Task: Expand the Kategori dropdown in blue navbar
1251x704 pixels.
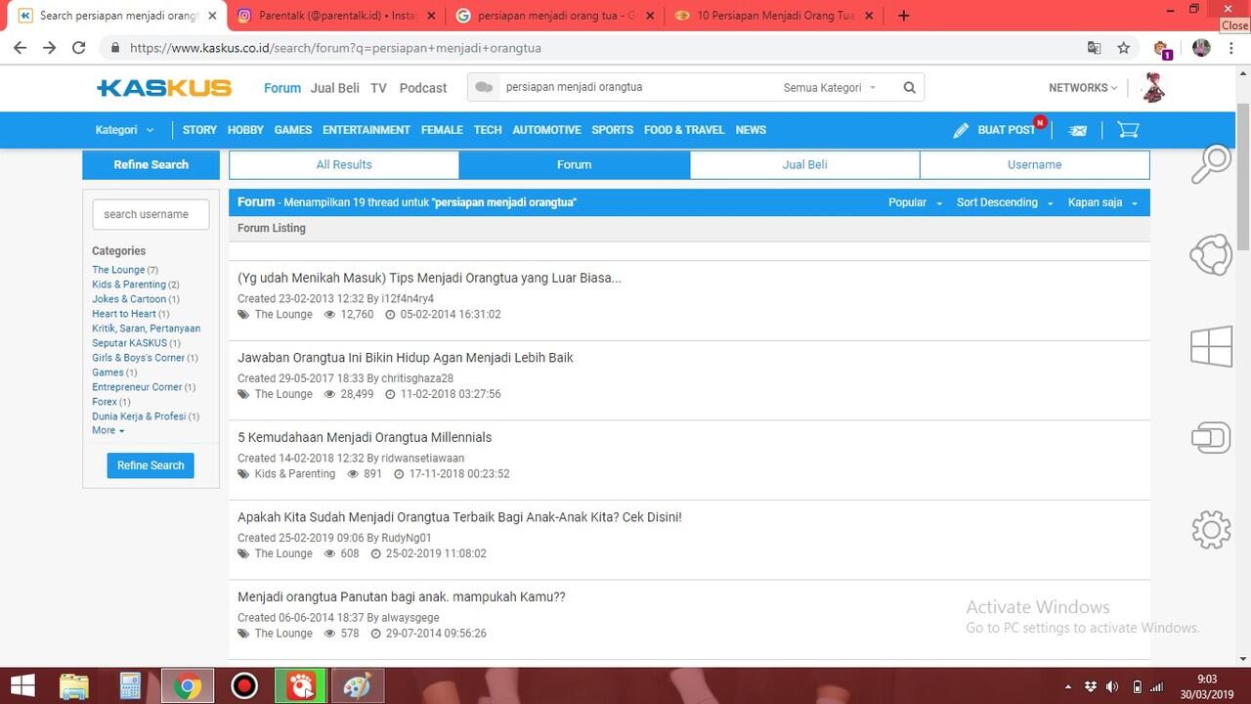Action: (124, 130)
